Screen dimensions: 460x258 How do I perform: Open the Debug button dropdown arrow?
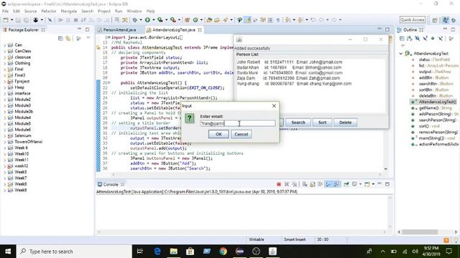(x=141, y=20)
